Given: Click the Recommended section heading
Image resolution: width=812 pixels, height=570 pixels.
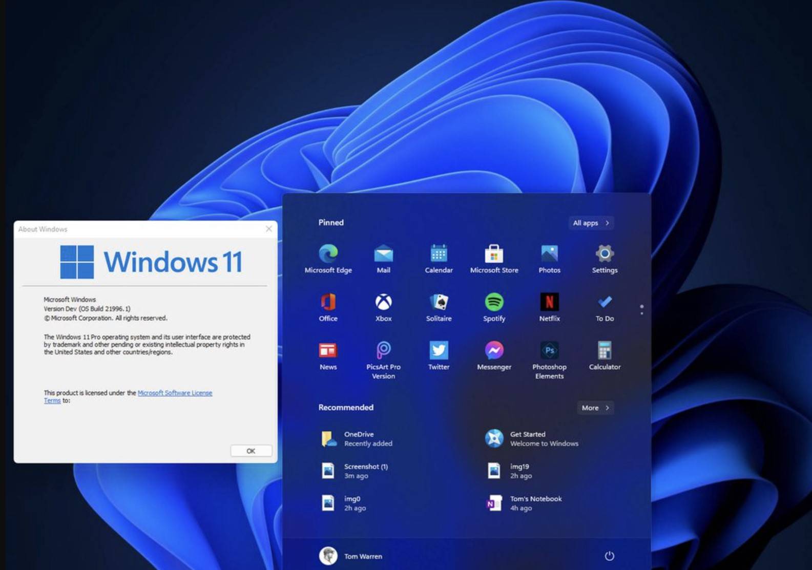Looking at the screenshot, I should [x=346, y=407].
